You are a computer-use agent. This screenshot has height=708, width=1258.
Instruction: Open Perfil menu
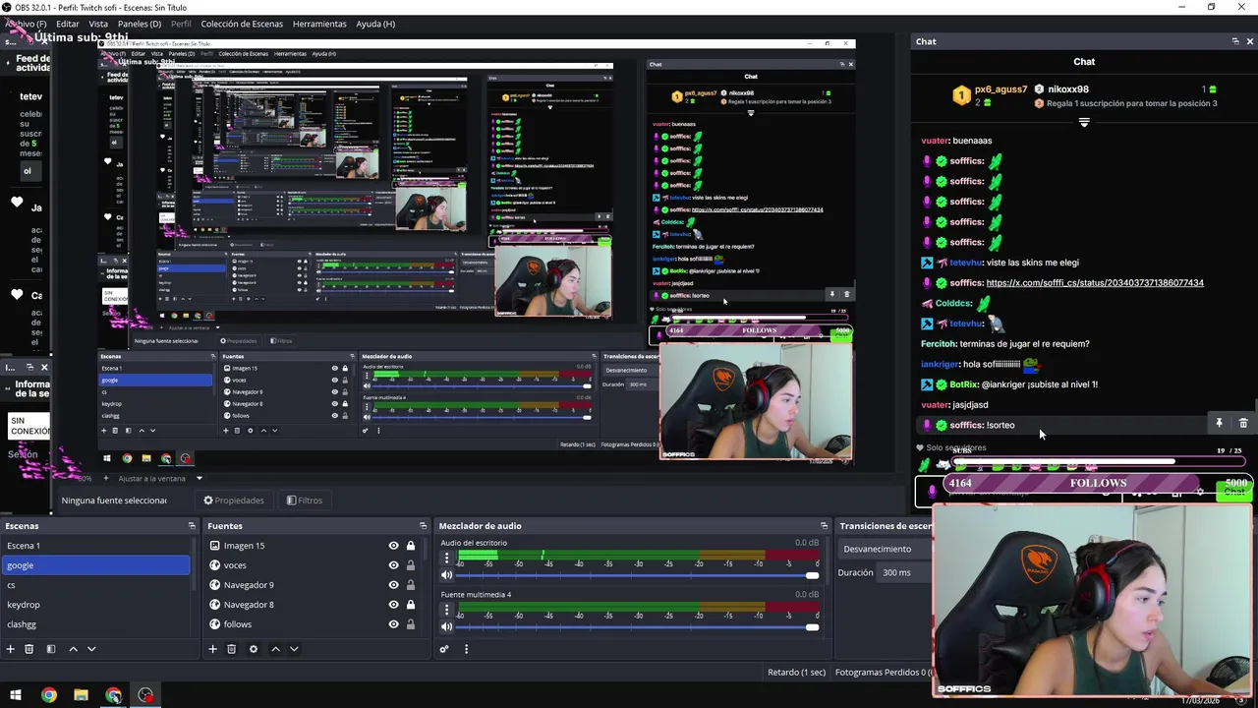(x=181, y=24)
